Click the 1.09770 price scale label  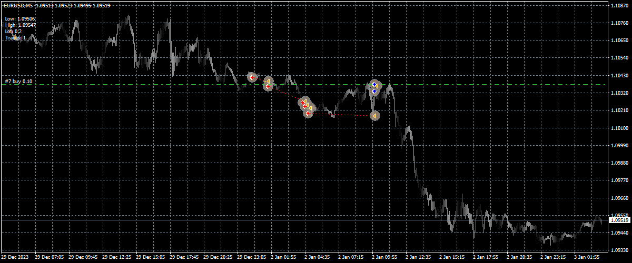tap(620, 180)
